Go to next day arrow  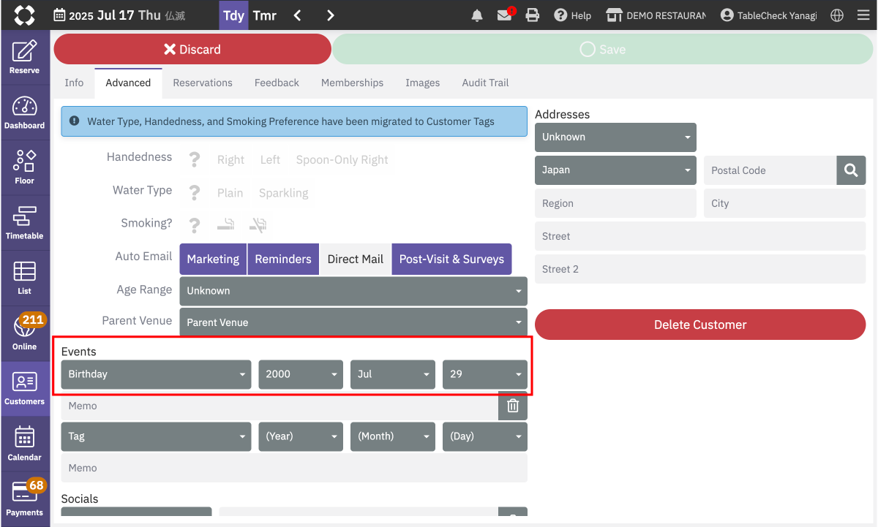(x=331, y=15)
